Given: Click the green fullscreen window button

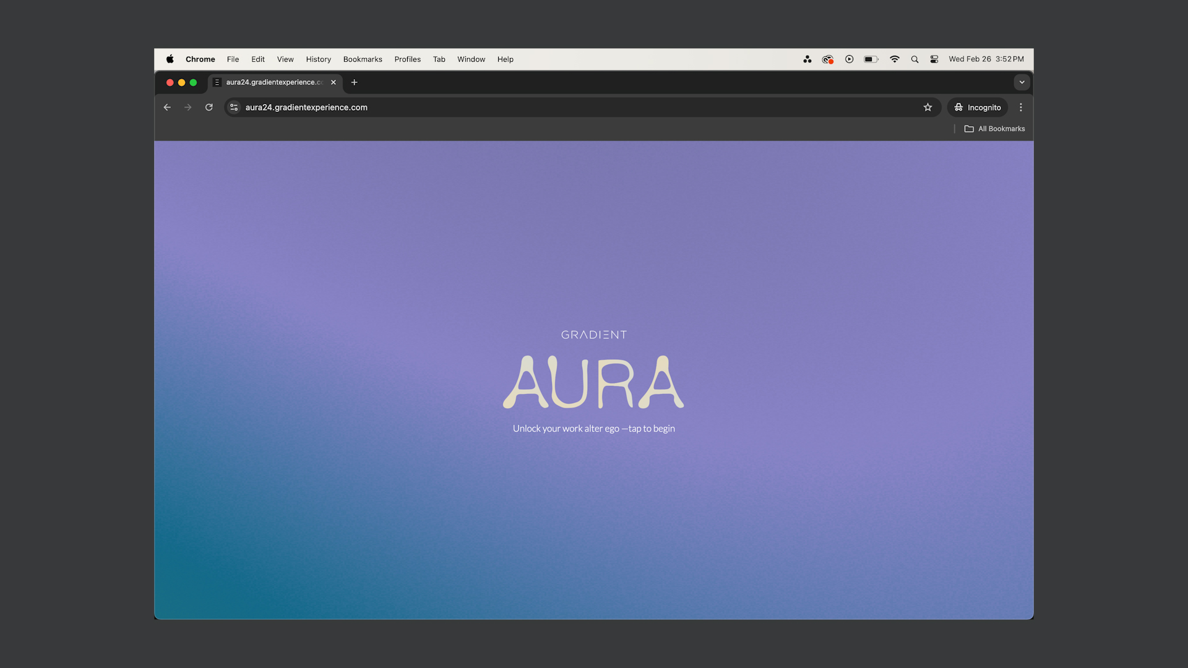Looking at the screenshot, I should (193, 82).
